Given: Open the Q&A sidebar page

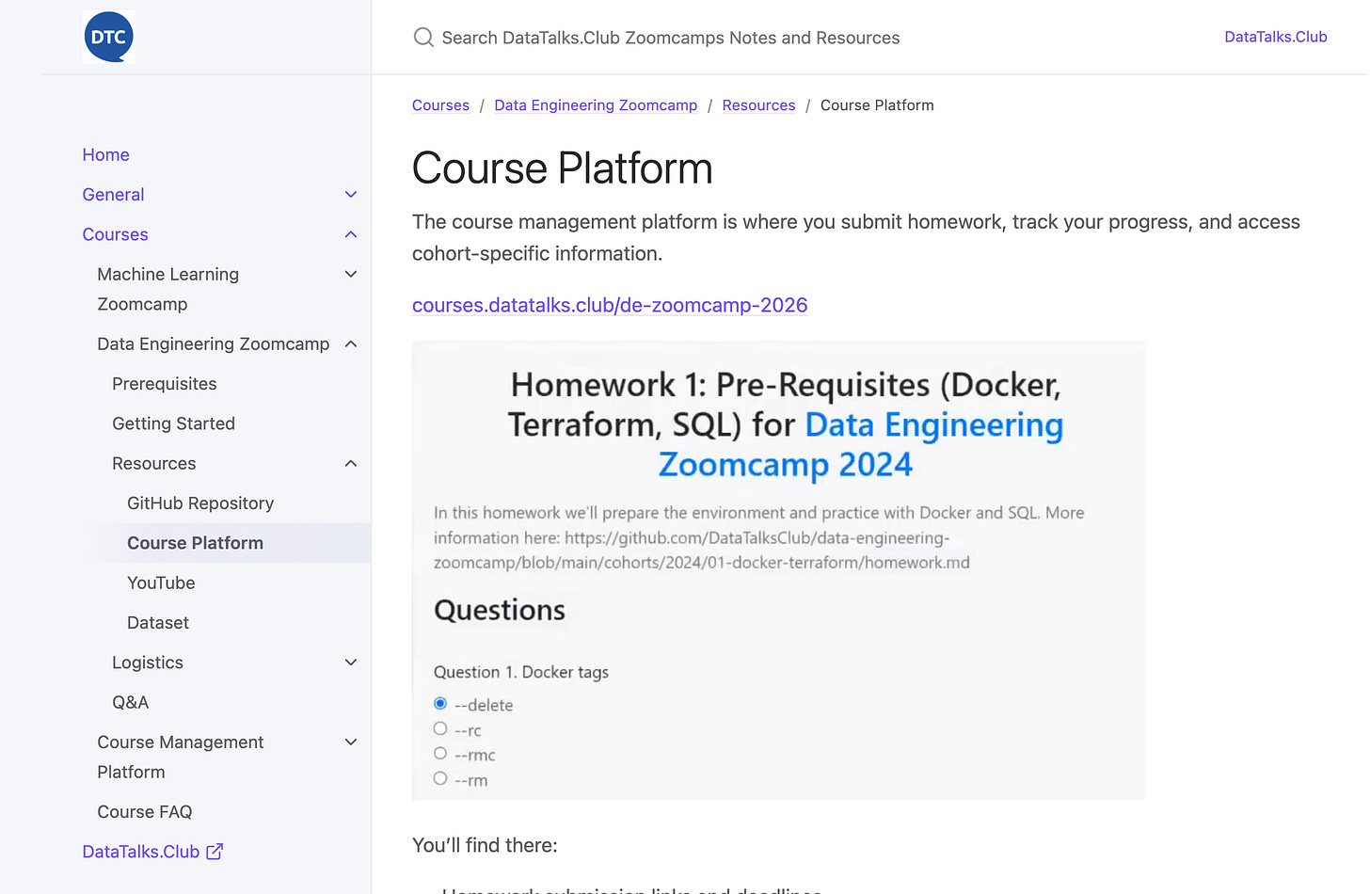Looking at the screenshot, I should coord(130,703).
